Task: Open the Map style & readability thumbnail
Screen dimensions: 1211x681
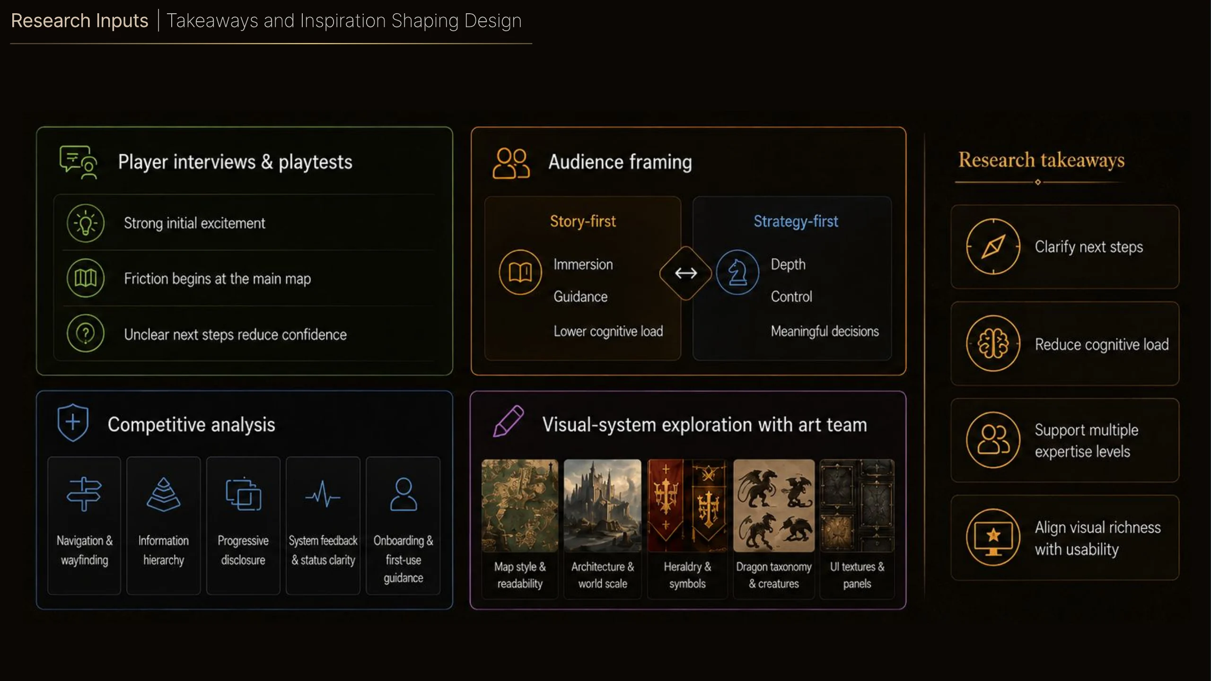Action: pos(520,506)
